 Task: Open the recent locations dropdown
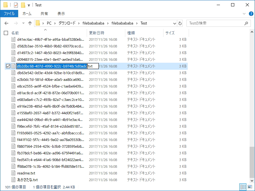point(23,23)
